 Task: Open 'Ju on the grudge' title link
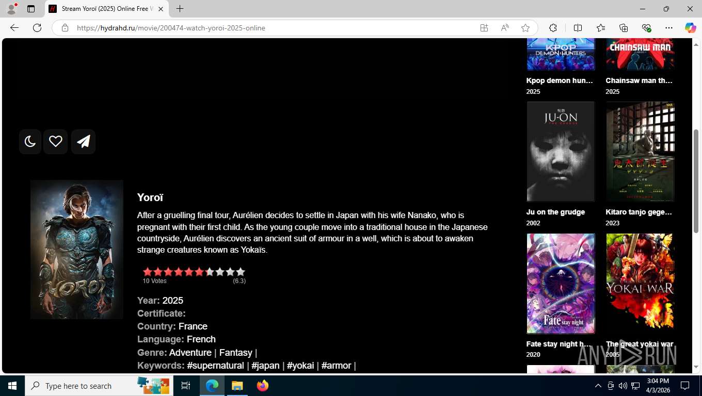point(555,212)
